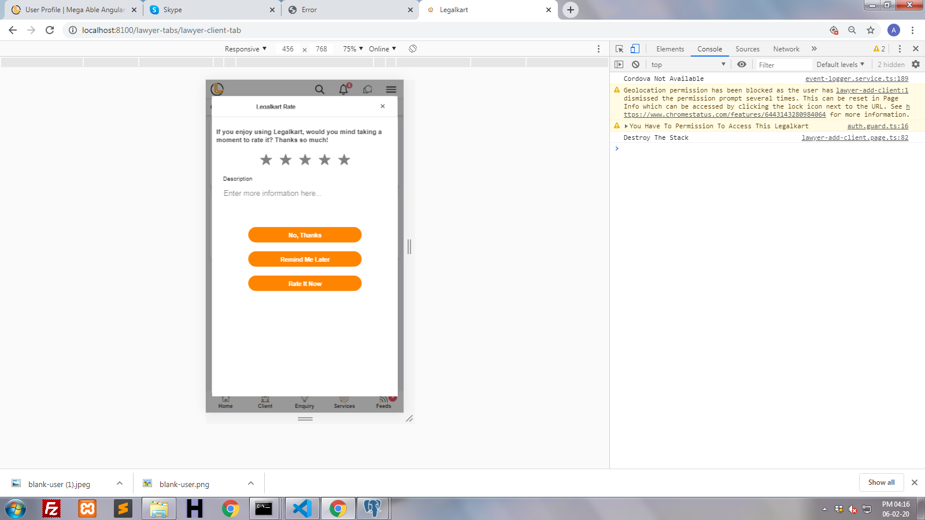Open the notifications bell icon
This screenshot has width=925, height=520.
pyautogui.click(x=343, y=89)
